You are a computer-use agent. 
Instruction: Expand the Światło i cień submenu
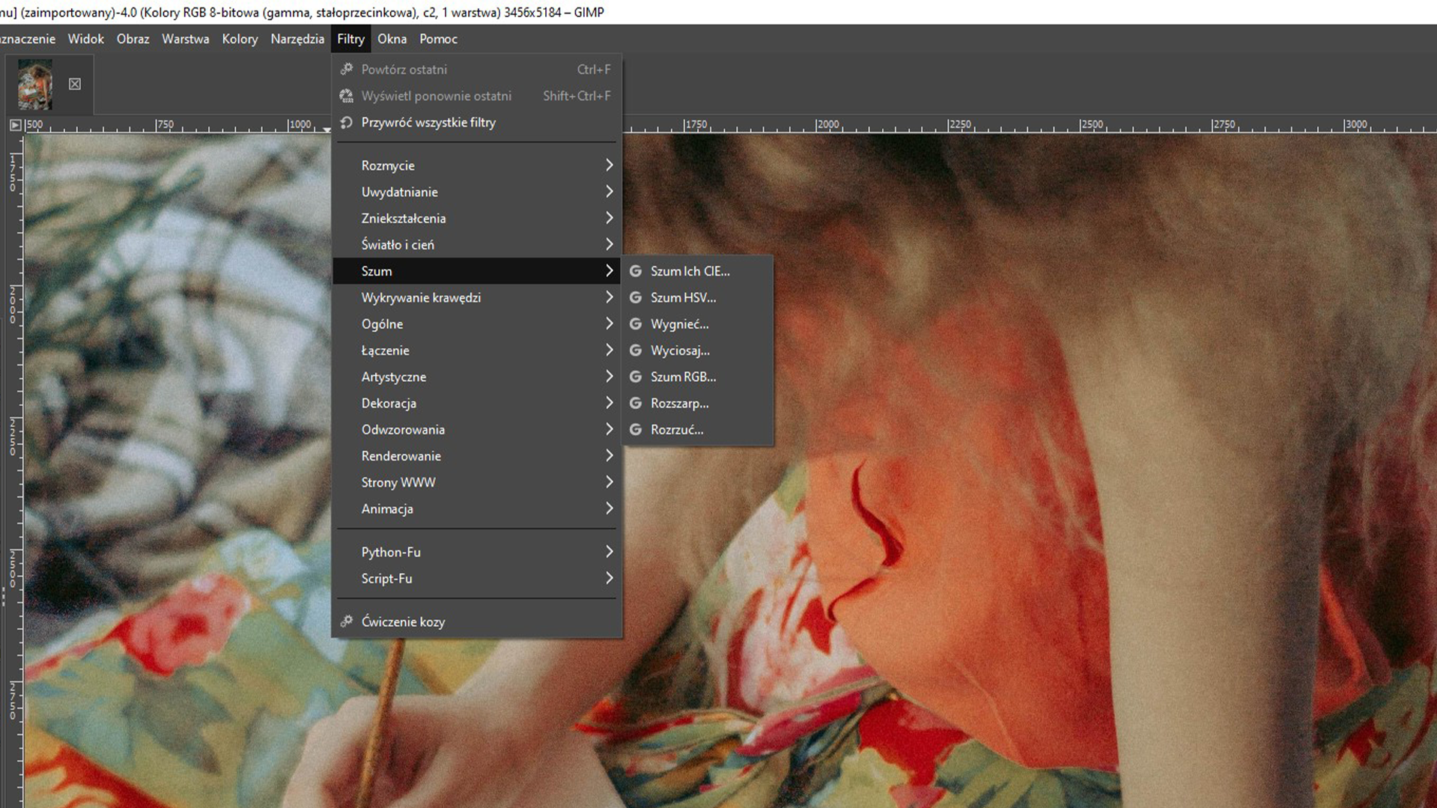point(477,245)
